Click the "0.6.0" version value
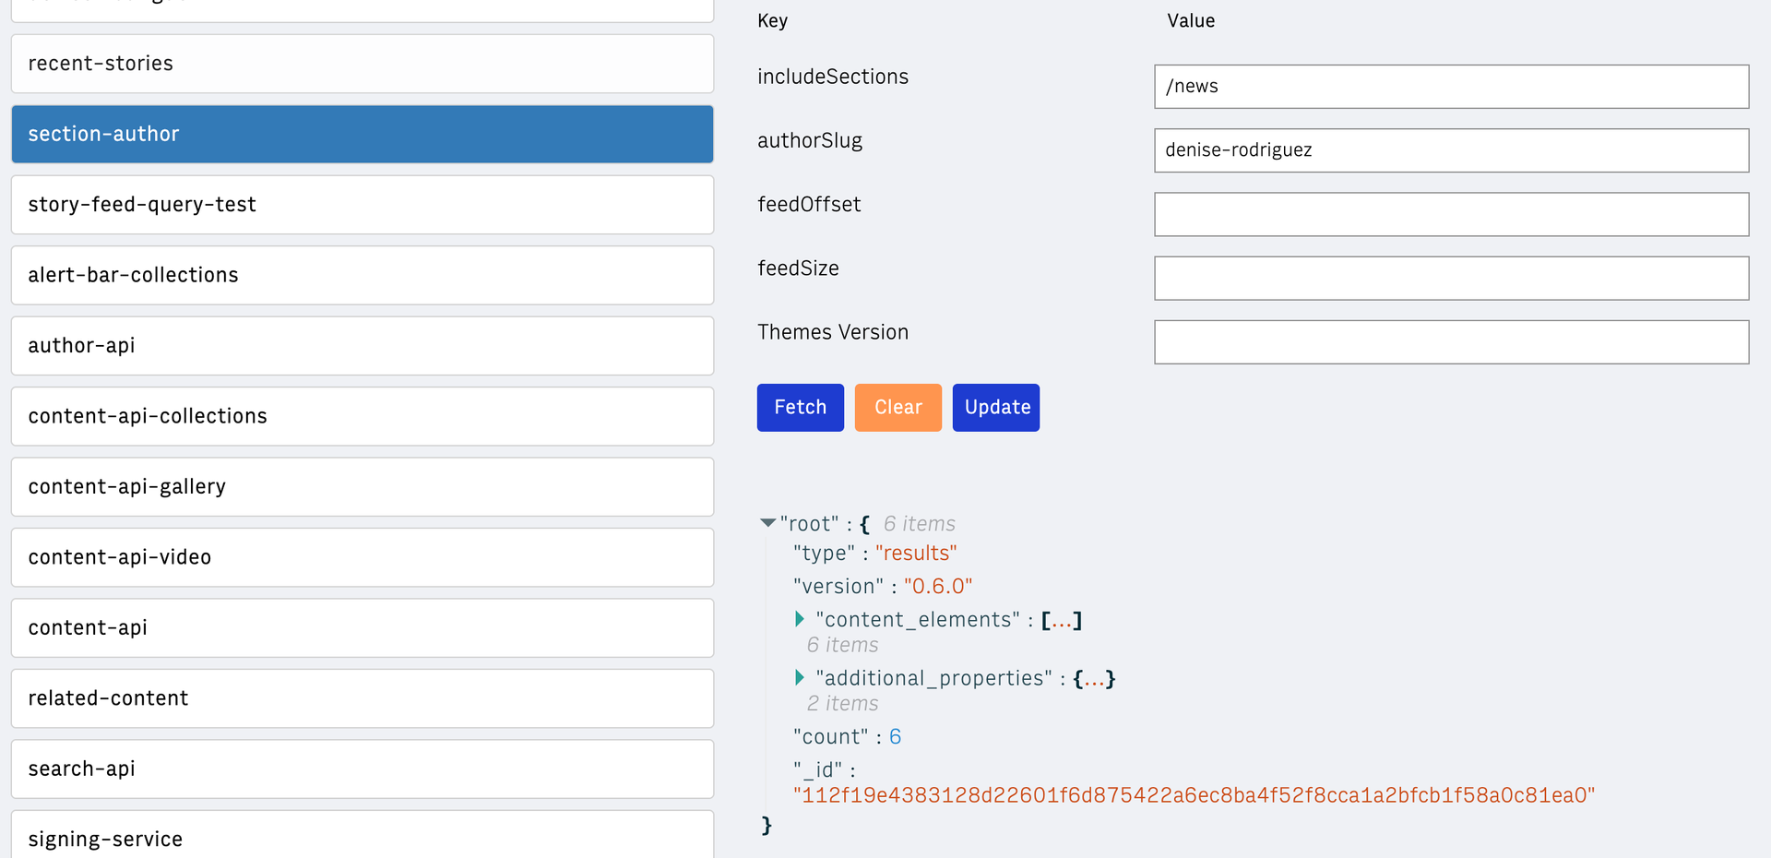Image resolution: width=1771 pixels, height=858 pixels. pos(938,586)
